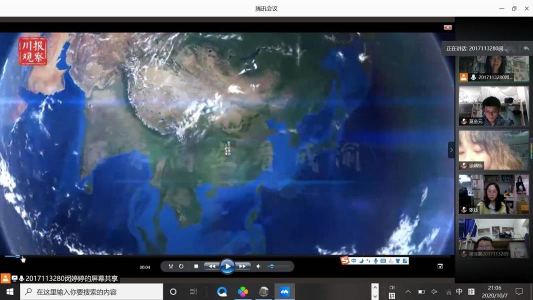Click the 正在讲话 speaking status text
533x300 pixels.
[x=477, y=48]
